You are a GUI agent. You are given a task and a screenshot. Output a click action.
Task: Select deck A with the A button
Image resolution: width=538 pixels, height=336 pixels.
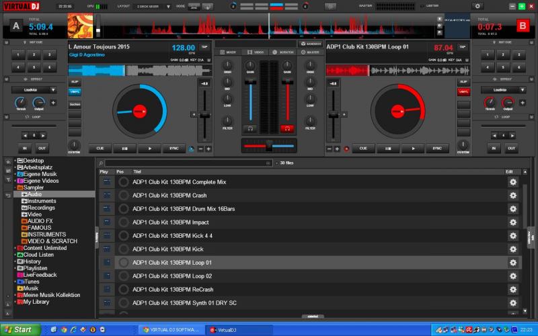pyautogui.click(x=16, y=26)
